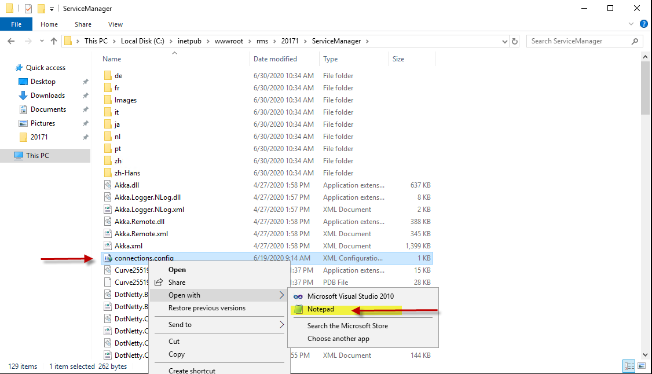Click the Forward navigation arrow
This screenshot has width=652, height=374.
(28, 41)
